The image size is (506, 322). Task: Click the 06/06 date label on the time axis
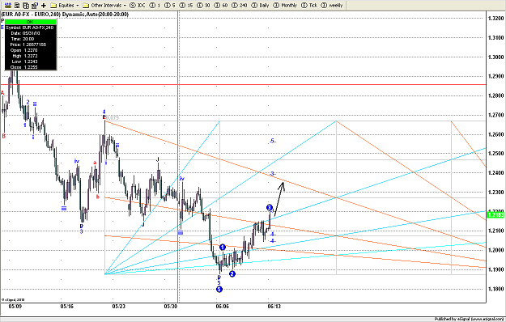(223, 306)
